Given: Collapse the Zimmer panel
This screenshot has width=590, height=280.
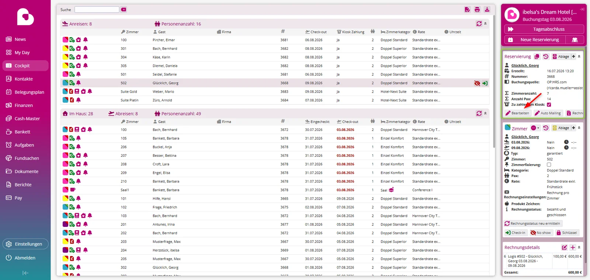Looking at the screenshot, I should point(579,128).
